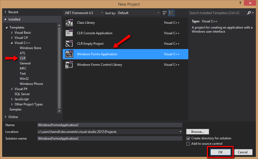258x159 pixels.
Task: Click tree scrollbar down arrow
Action: click(59, 111)
